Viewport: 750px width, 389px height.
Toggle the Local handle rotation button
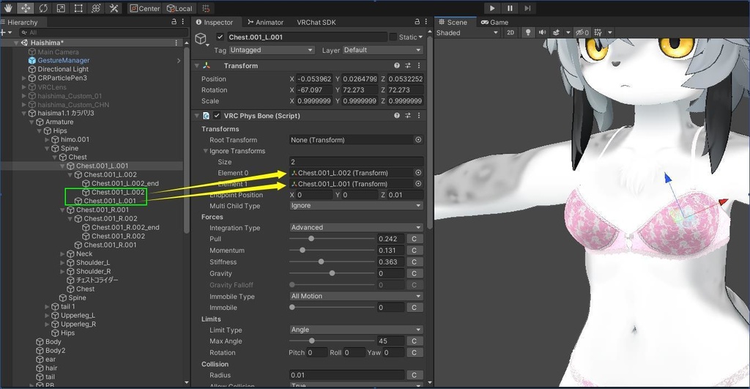(x=179, y=8)
